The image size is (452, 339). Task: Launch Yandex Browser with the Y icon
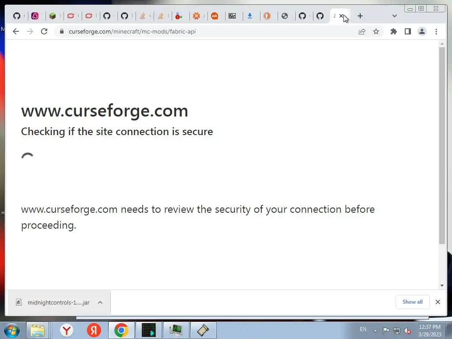point(67,330)
